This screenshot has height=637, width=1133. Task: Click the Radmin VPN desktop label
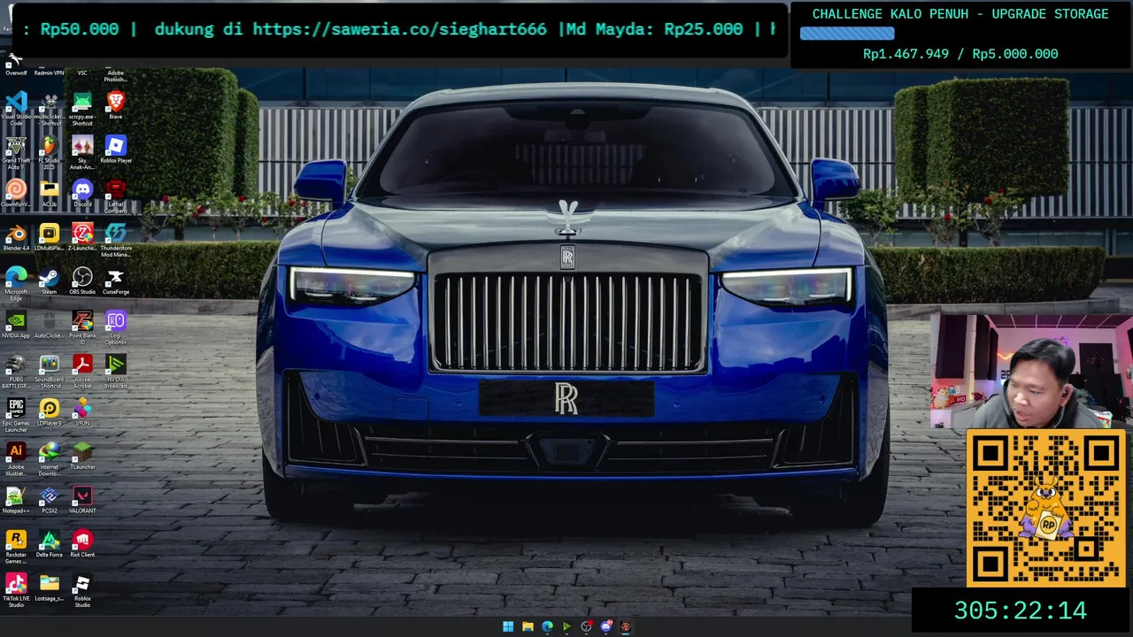click(x=49, y=73)
